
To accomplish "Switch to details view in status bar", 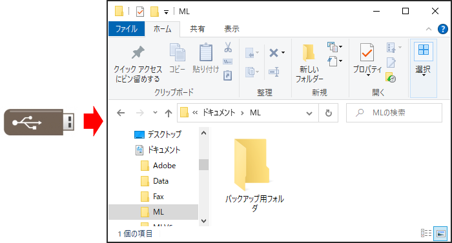I will pyautogui.click(x=426, y=233).
